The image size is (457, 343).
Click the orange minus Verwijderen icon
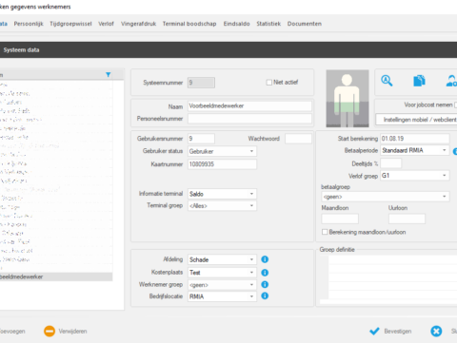(x=50, y=332)
